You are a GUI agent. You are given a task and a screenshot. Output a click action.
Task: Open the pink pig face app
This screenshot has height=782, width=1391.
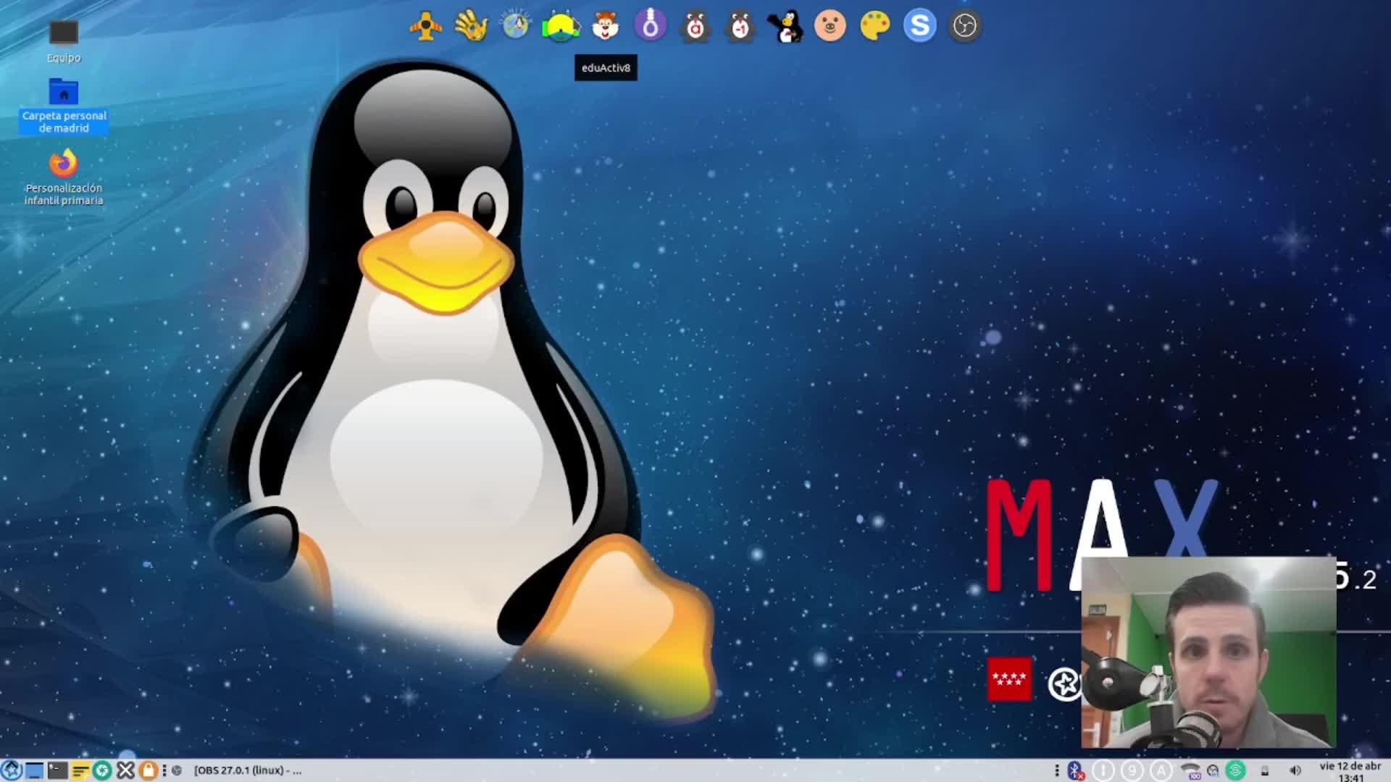tap(830, 27)
